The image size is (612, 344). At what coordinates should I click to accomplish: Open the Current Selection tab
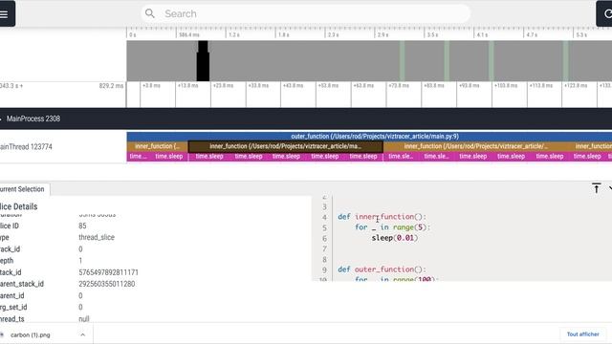(23, 189)
